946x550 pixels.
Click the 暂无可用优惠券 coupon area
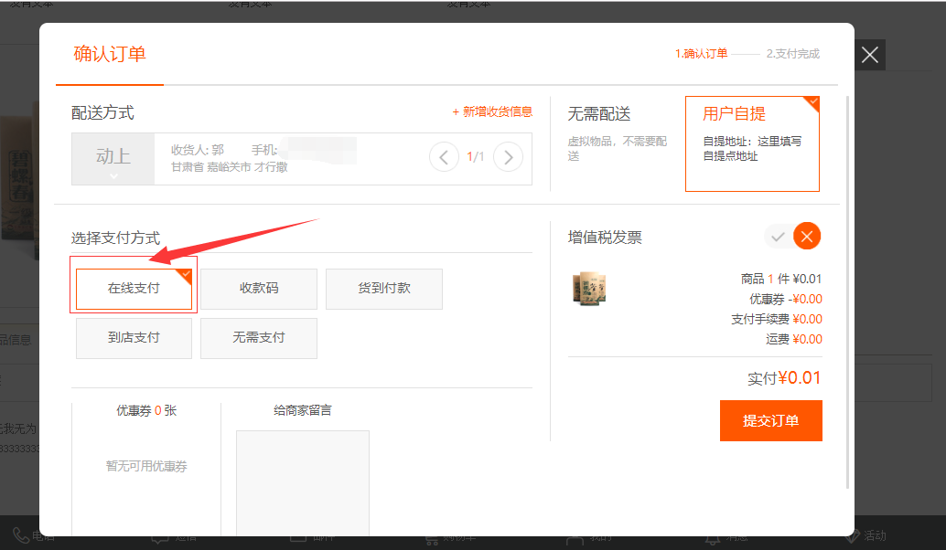coord(146,466)
